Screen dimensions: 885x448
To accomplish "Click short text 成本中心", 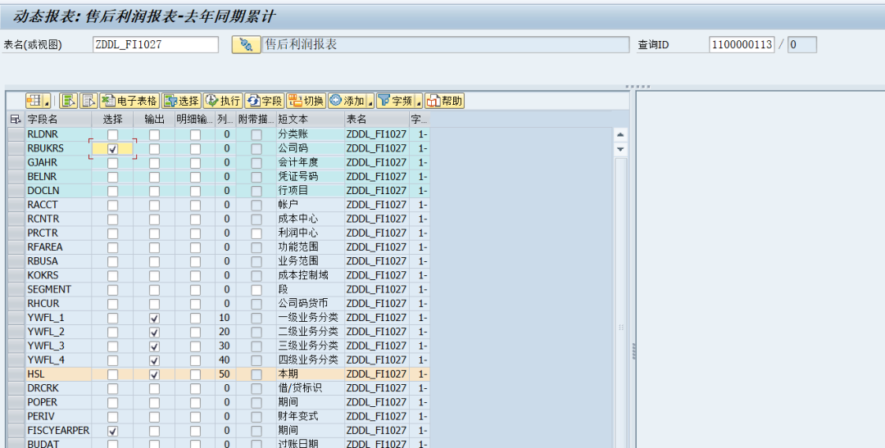I will click(x=298, y=219).
